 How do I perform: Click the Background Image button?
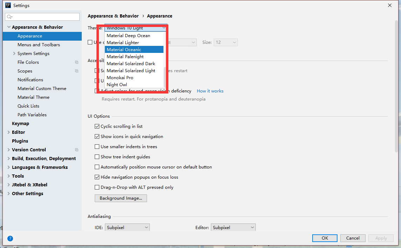click(121, 198)
